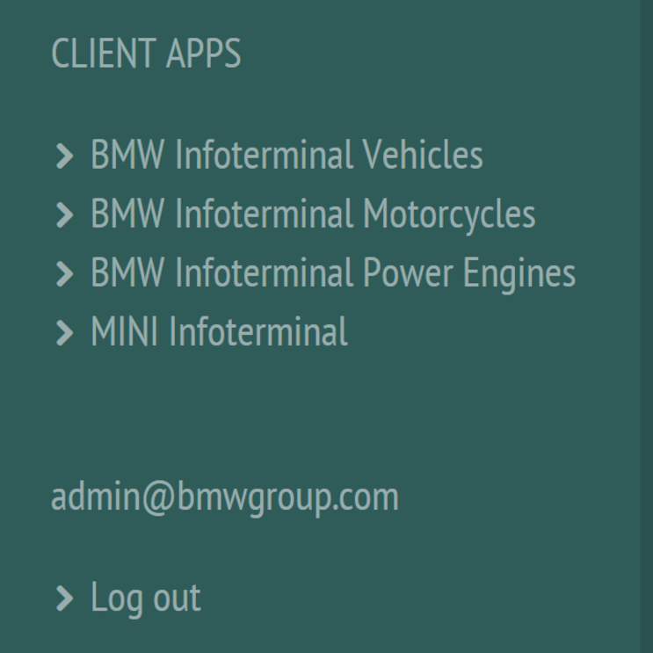Image resolution: width=653 pixels, height=653 pixels.
Task: Click the word Vehicles in the first entry
Action: [423, 156]
